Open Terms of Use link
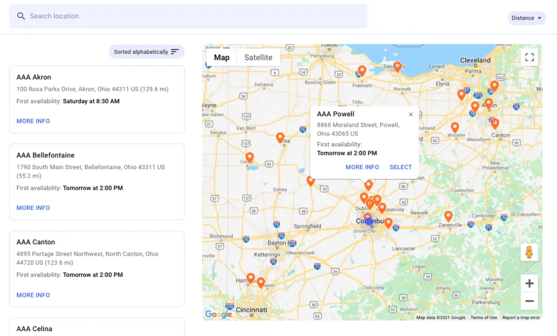Image resolution: width=557 pixels, height=336 pixels. point(484,318)
